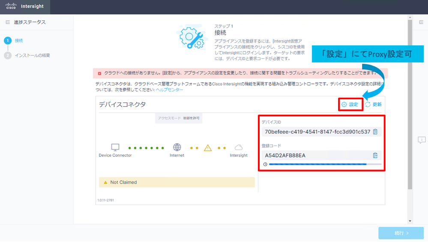The width and height of the screenshot is (428, 242).
Task: Click the Internet globe icon
Action: [177, 147]
